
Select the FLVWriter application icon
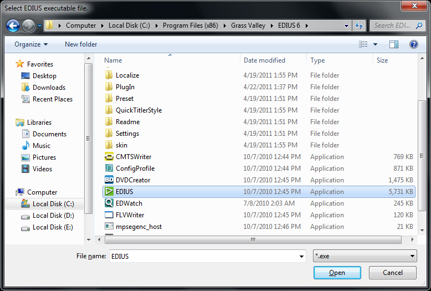coord(109,215)
